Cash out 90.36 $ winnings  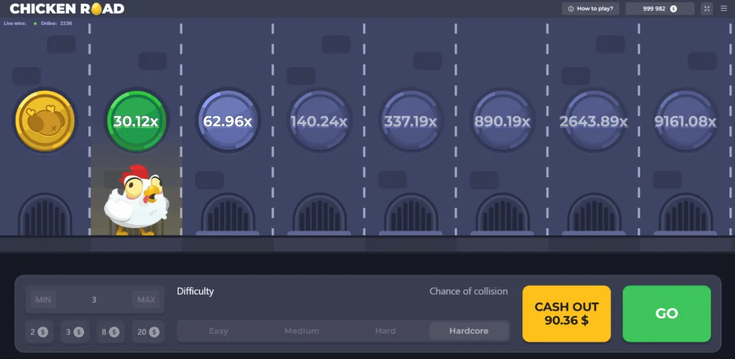pos(567,314)
